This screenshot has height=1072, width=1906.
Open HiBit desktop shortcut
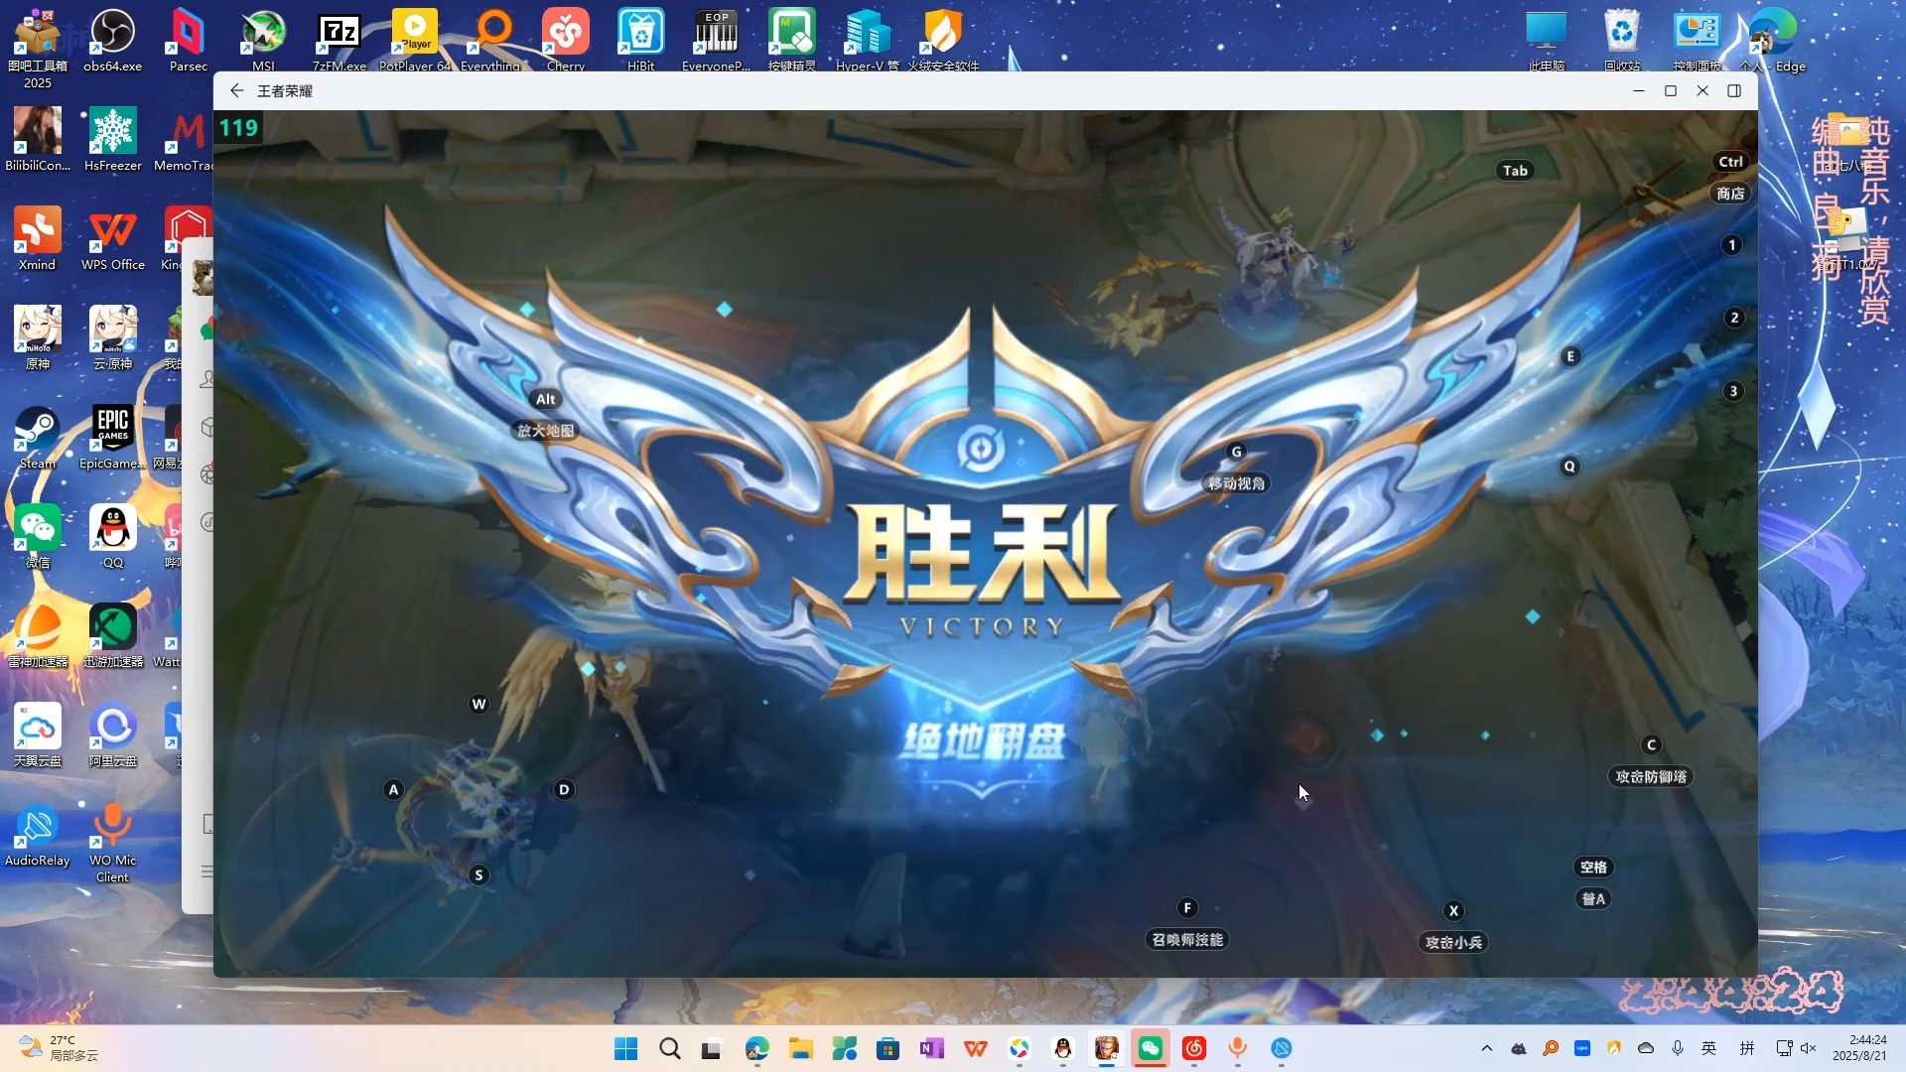pos(641,42)
